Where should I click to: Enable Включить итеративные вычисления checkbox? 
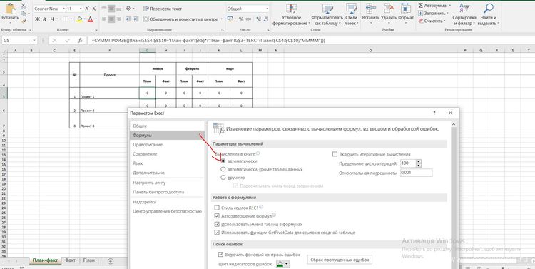(x=335, y=154)
